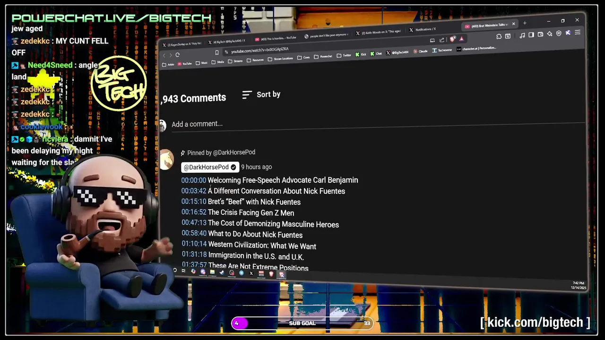Viewport: 605px width, 340px height.
Task: Jump to timestamp 00:00:00 Welcoming Carl Benjamin
Action: click(194, 180)
